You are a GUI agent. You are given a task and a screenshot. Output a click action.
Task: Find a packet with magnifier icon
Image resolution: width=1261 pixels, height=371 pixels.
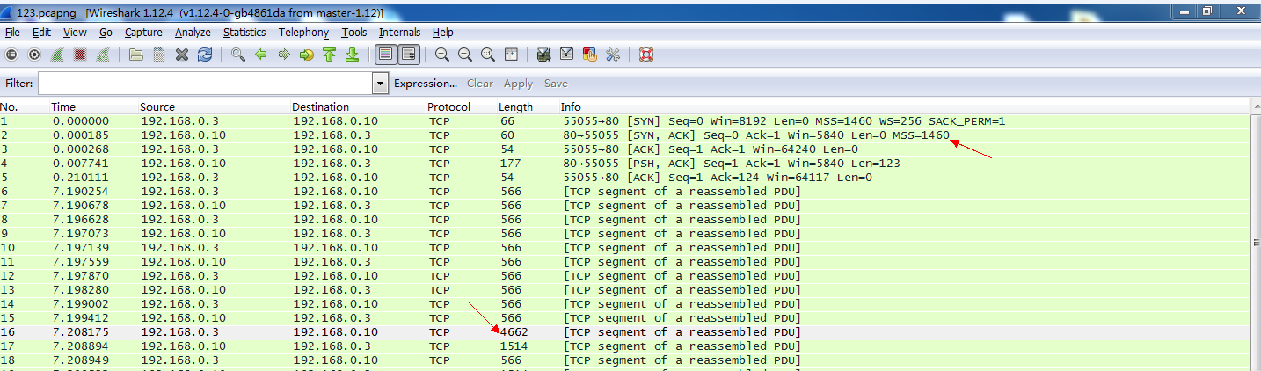238,55
